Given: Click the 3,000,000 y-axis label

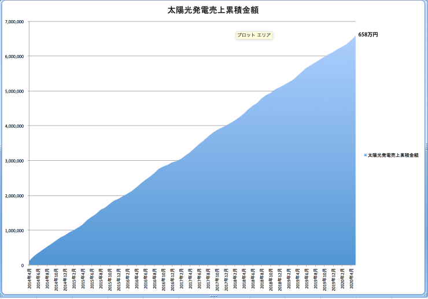Looking at the screenshot, I should point(14,161).
